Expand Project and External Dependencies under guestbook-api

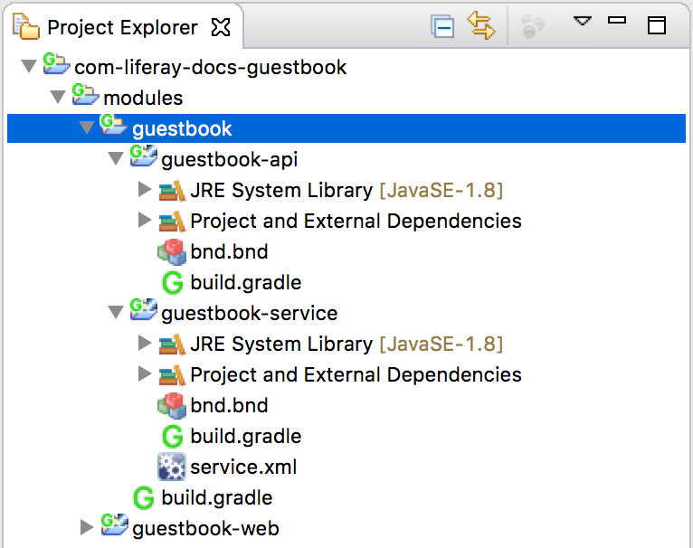click(x=145, y=220)
